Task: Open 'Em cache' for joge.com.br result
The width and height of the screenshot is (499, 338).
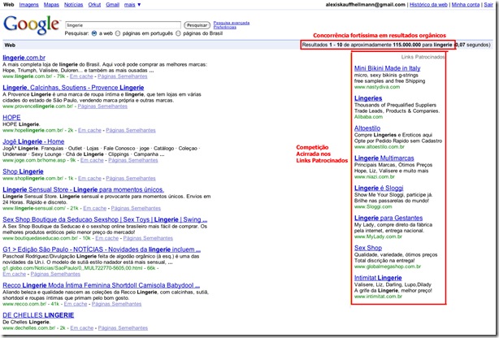Action: (x=92, y=160)
